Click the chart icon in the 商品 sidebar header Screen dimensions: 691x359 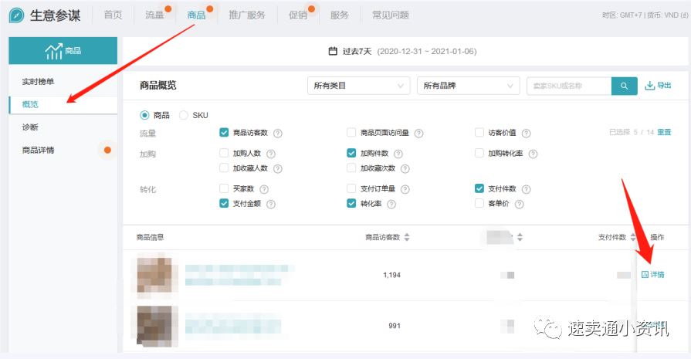[x=53, y=51]
